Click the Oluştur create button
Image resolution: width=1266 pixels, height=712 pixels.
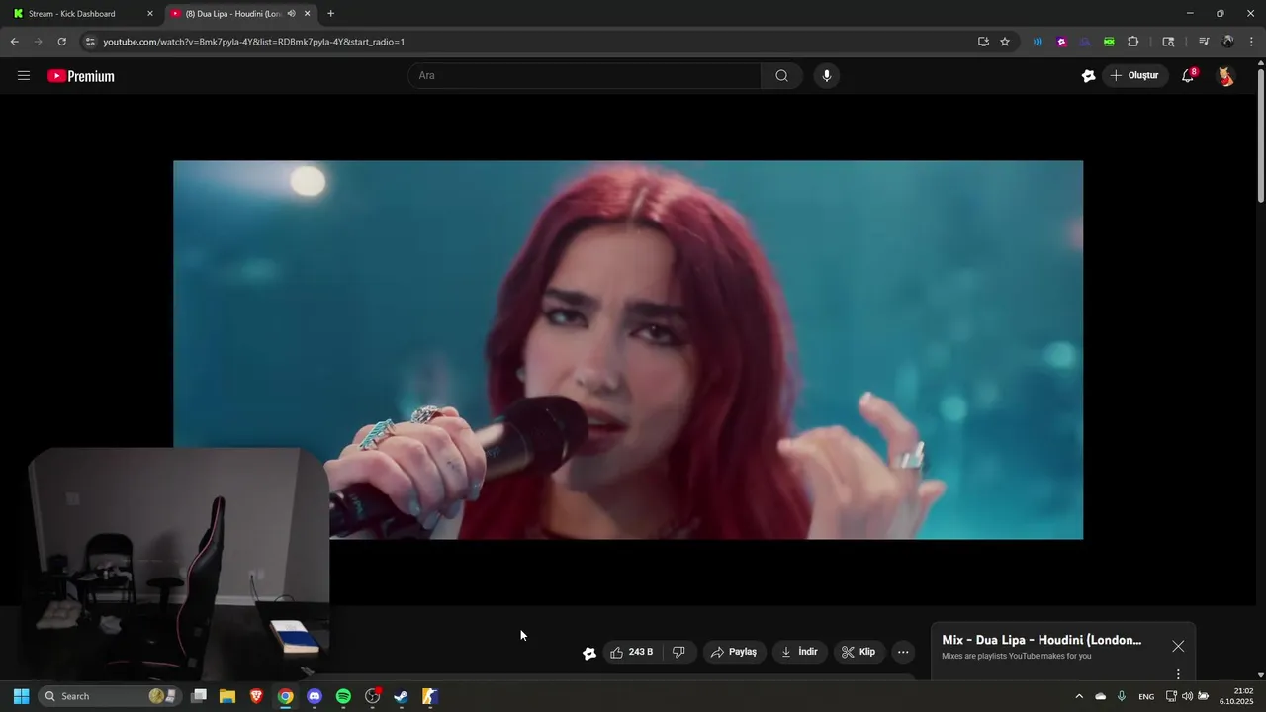(1135, 75)
